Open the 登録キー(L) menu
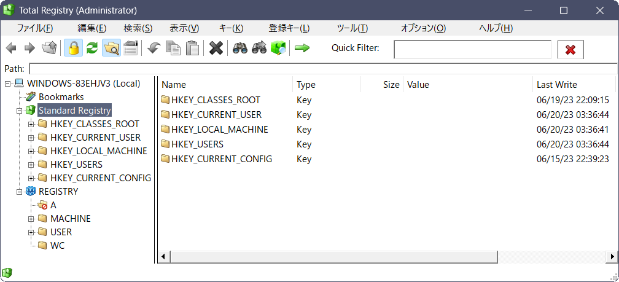The height and width of the screenshot is (282, 619). tap(289, 28)
